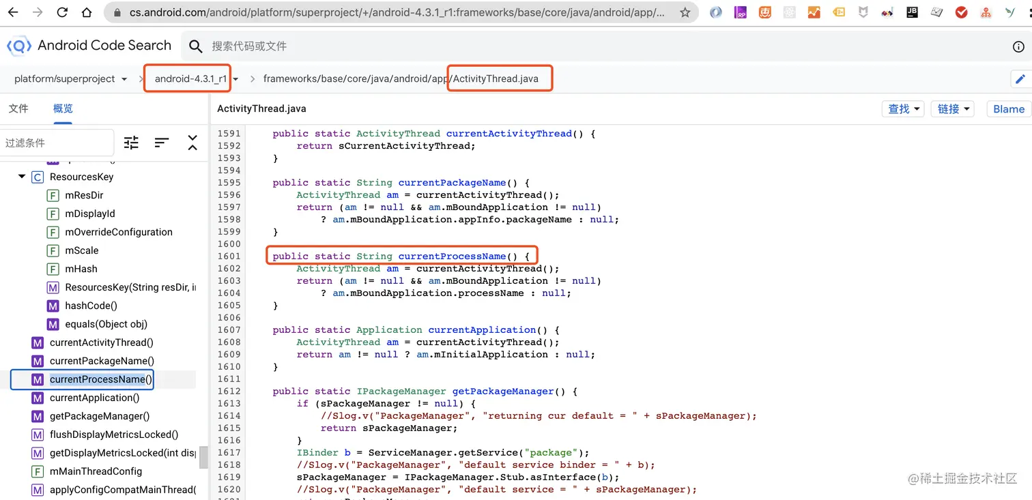Click the ActivityThread.java breadcrumb
This screenshot has height=500, width=1032.
coord(496,78)
